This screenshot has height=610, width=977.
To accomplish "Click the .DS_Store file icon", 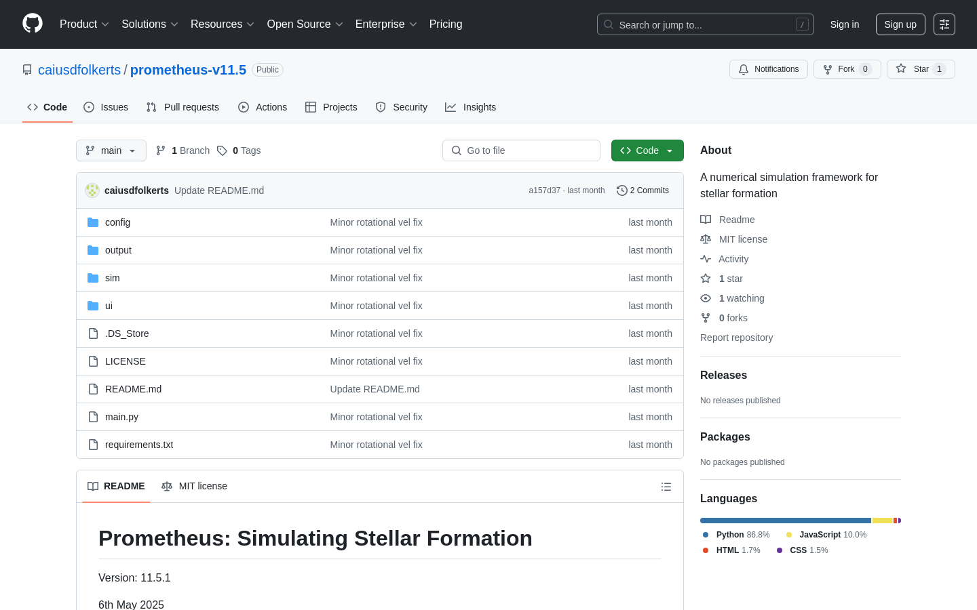I will (93, 333).
